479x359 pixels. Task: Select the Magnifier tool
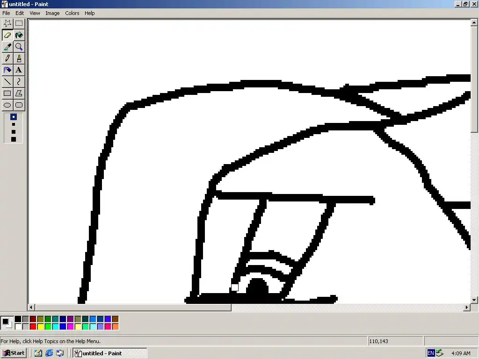click(x=19, y=47)
